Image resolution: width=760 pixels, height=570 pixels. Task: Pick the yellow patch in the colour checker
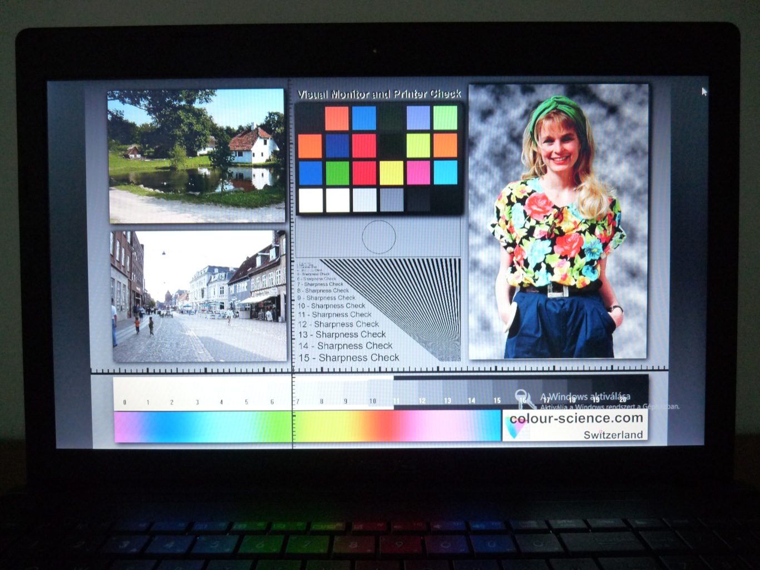(391, 173)
